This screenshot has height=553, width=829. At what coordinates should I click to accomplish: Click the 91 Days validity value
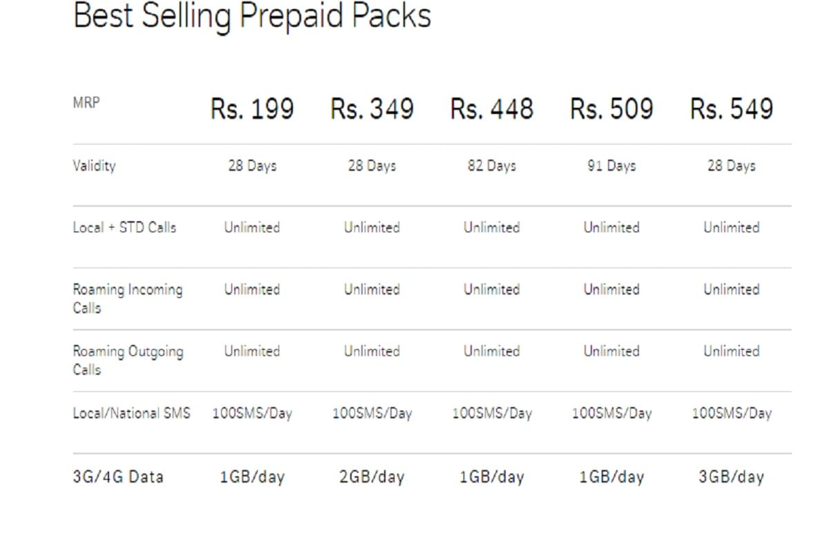[x=611, y=166]
